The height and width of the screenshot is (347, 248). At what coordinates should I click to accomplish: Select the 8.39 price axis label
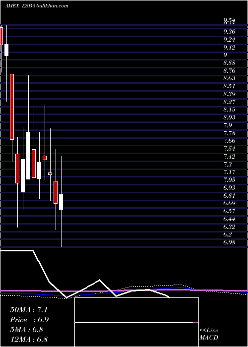click(x=229, y=94)
